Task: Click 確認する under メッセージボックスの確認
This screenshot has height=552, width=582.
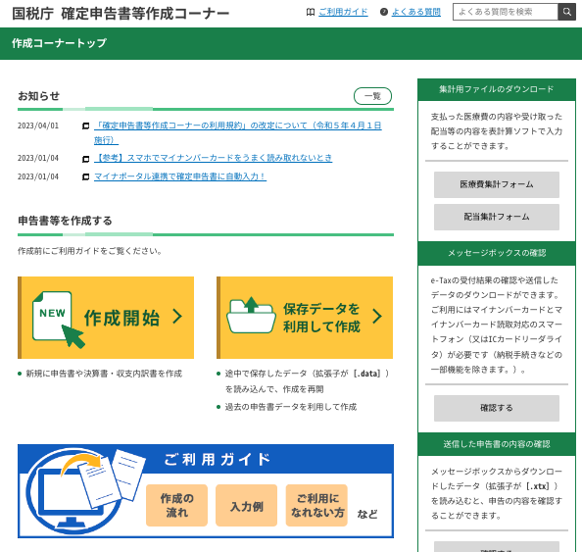Action: (497, 408)
